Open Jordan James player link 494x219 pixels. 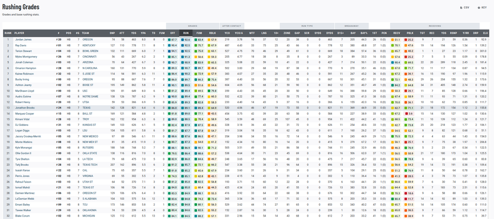tap(23, 39)
